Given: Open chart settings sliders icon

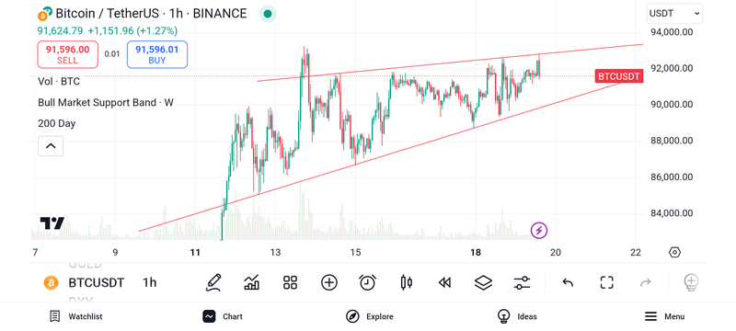Looking at the screenshot, I should point(522,282).
